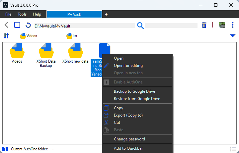The width and height of the screenshot is (239, 153).
Task: Click the sort order arrows icon
Action: pos(6,36)
